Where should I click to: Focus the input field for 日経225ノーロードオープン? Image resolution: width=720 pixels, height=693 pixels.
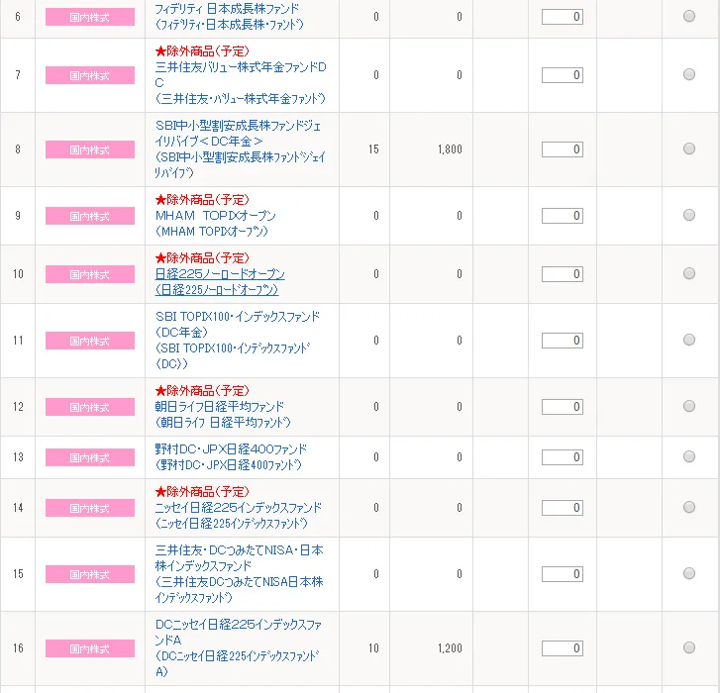(x=562, y=274)
